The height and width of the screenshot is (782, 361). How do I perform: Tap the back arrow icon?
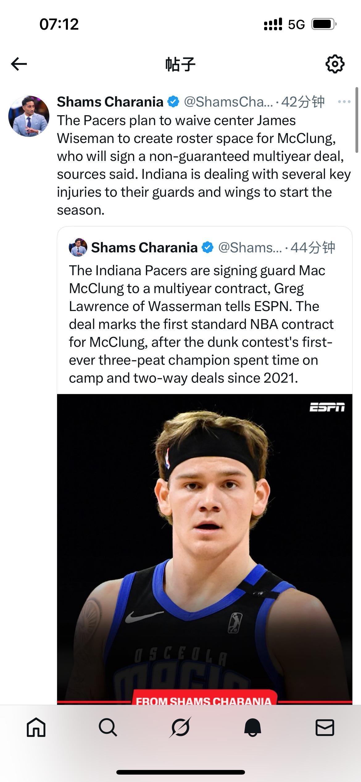pos(19,64)
